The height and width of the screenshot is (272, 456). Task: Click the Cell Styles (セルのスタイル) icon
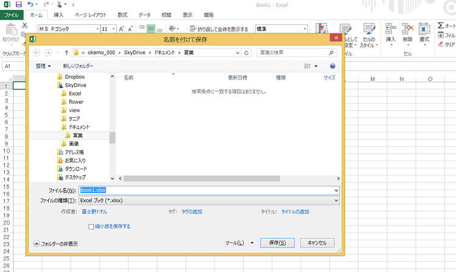(x=369, y=29)
